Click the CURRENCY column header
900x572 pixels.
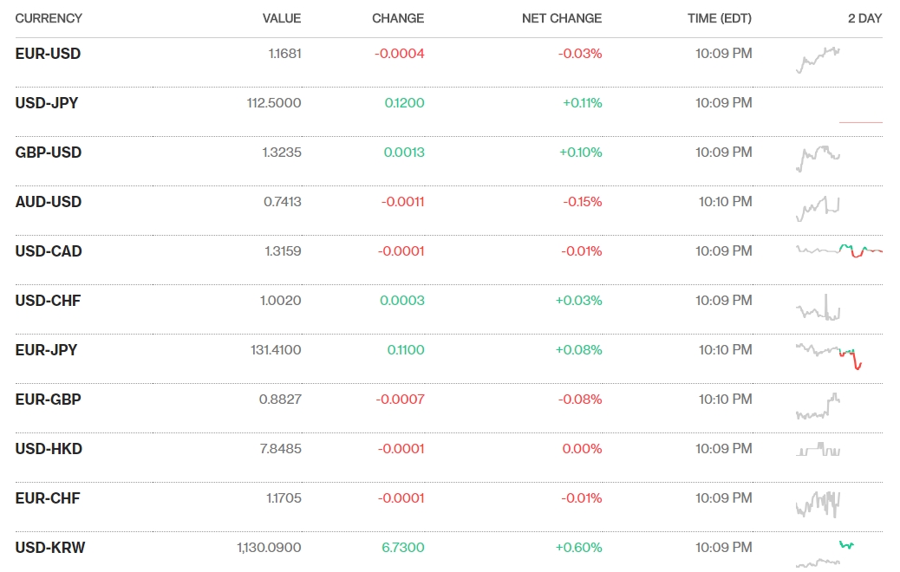tap(49, 18)
